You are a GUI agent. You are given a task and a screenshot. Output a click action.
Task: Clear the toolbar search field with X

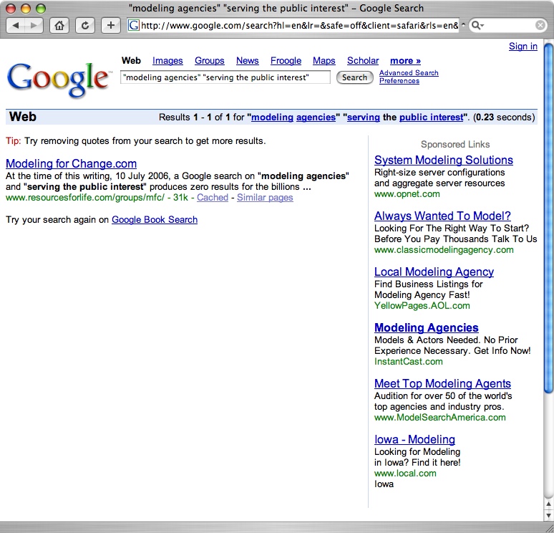pyautogui.click(x=540, y=26)
